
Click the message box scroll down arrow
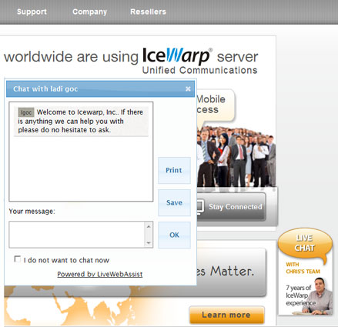click(149, 243)
